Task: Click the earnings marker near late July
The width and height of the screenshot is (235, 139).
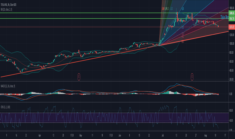Action: click(x=192, y=77)
